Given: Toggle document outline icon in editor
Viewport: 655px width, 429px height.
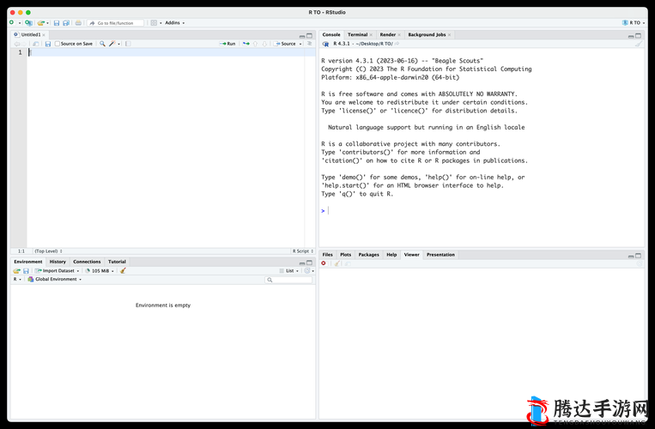Looking at the screenshot, I should (310, 44).
